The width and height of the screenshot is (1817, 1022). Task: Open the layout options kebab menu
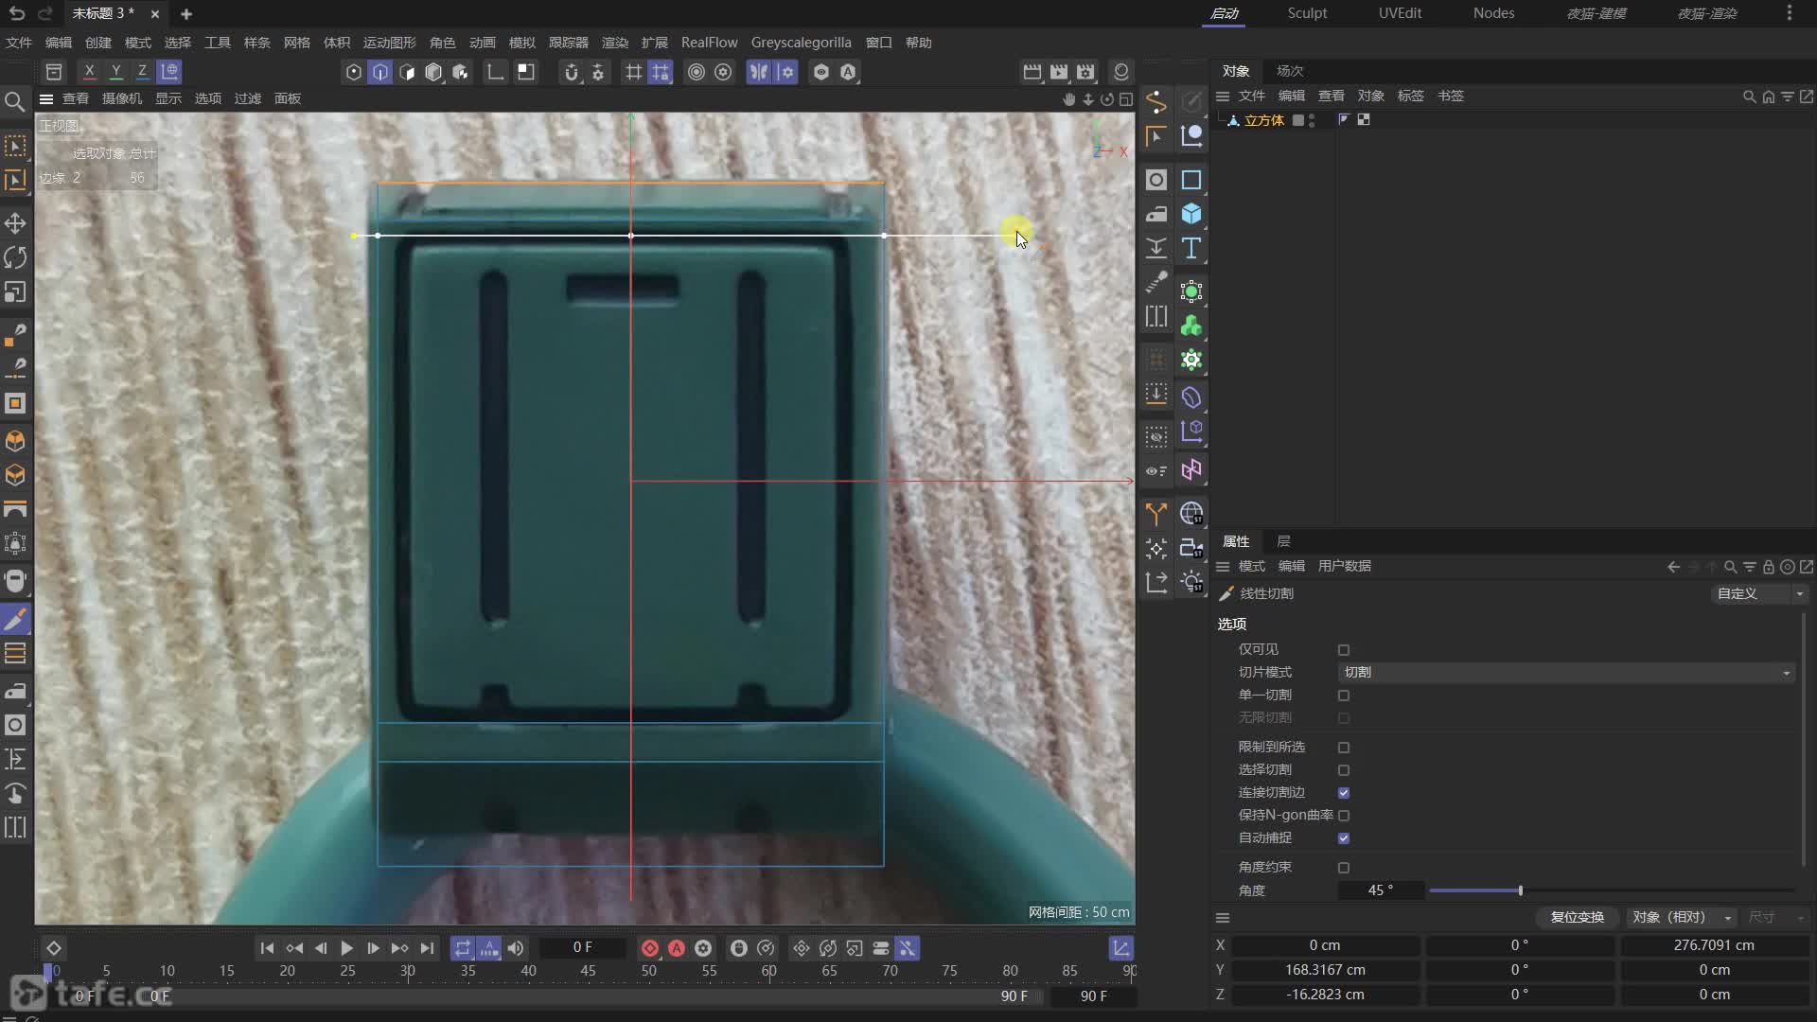tap(1789, 13)
